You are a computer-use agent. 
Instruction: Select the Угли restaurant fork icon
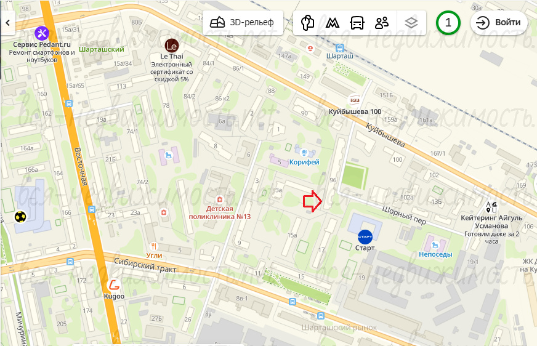(x=154, y=246)
